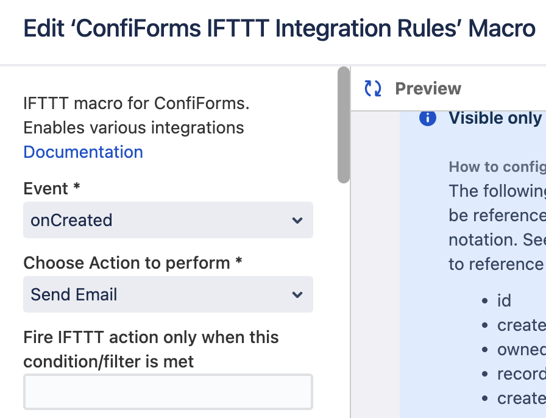
Task: Click the left panel vertical scrollbar
Action: pos(344,125)
